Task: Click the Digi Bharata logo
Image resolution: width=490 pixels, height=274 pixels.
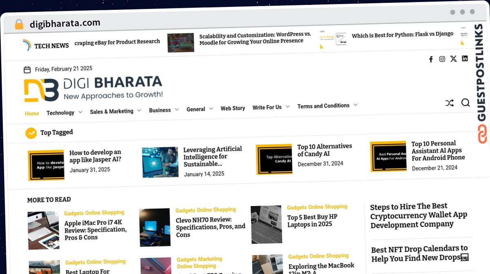Action: [x=93, y=88]
